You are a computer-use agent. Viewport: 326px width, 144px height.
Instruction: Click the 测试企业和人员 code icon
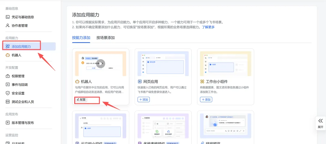tap(8, 102)
